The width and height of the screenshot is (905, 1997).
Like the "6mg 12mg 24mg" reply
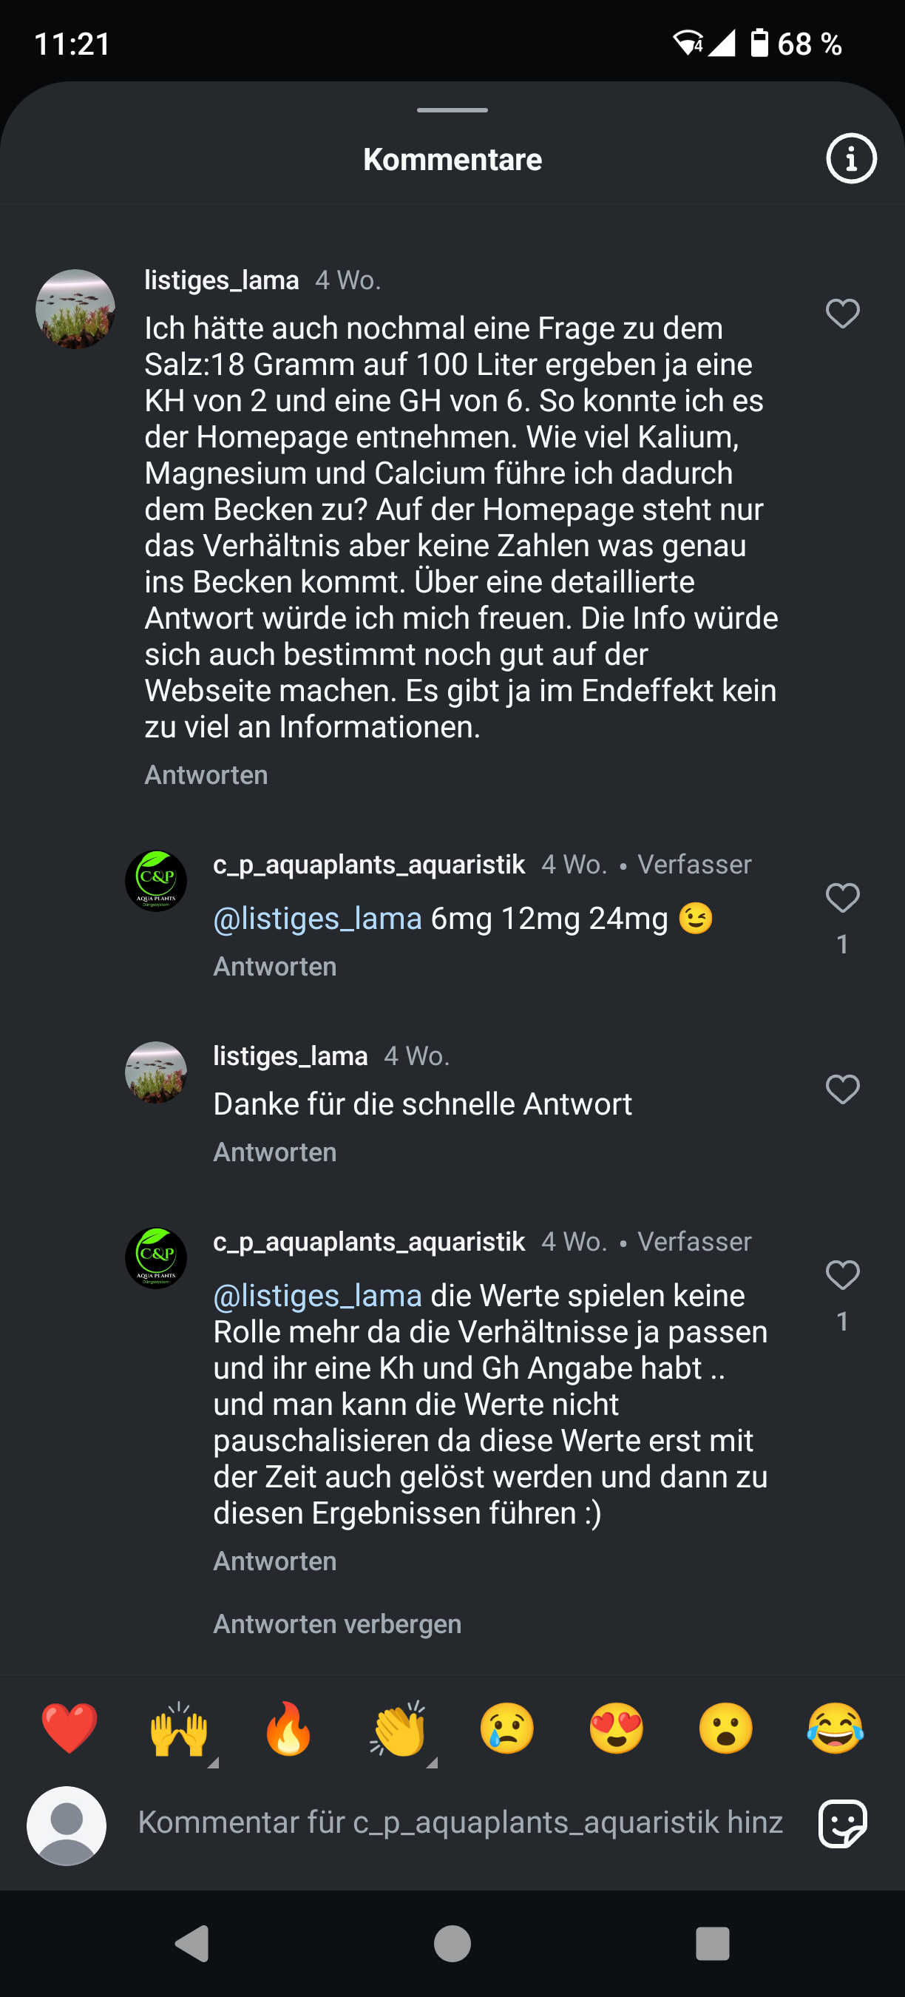click(x=842, y=898)
